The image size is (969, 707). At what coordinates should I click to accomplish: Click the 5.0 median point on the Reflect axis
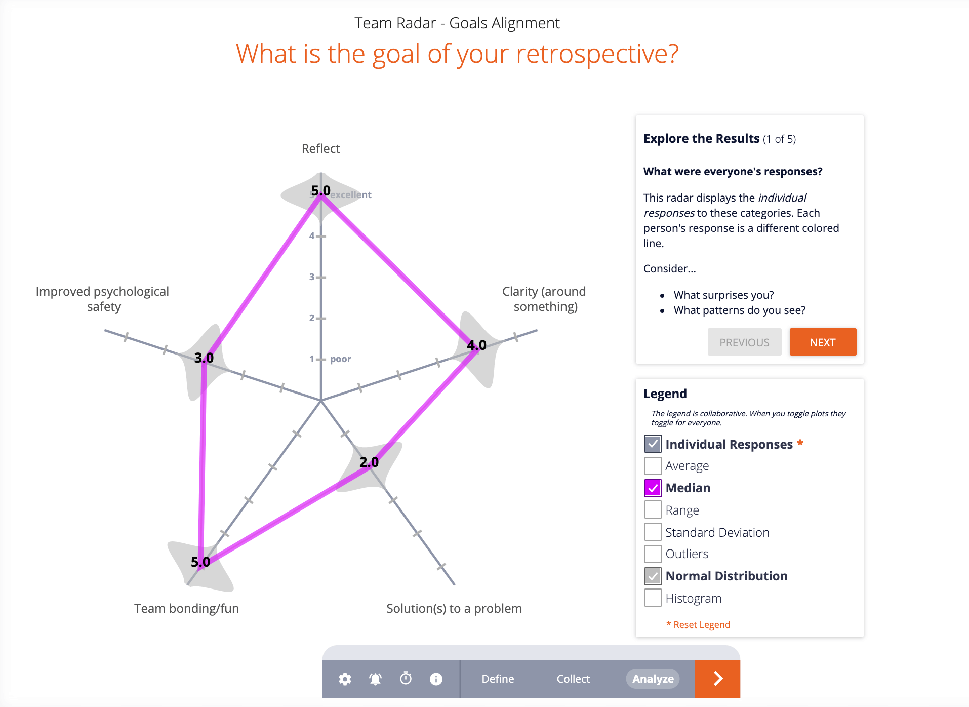tap(320, 195)
